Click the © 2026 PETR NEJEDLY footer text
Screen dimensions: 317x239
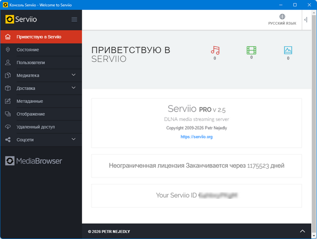[109, 232]
